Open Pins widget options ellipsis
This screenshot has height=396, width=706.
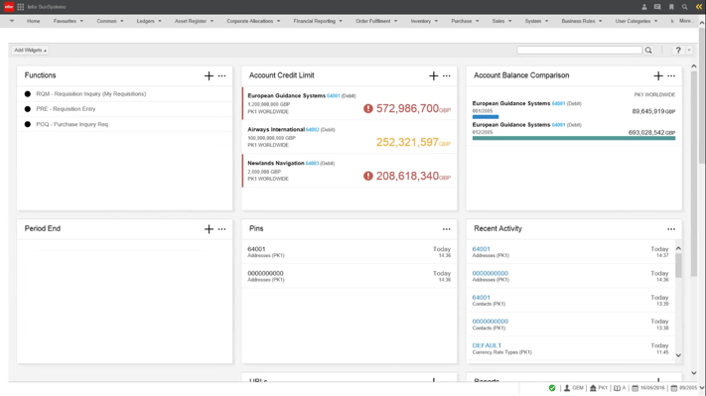coord(446,229)
